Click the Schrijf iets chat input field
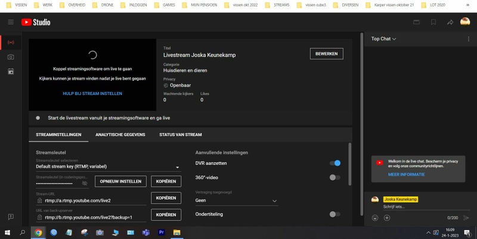Viewport: 477px width, 239px height. 426,207
